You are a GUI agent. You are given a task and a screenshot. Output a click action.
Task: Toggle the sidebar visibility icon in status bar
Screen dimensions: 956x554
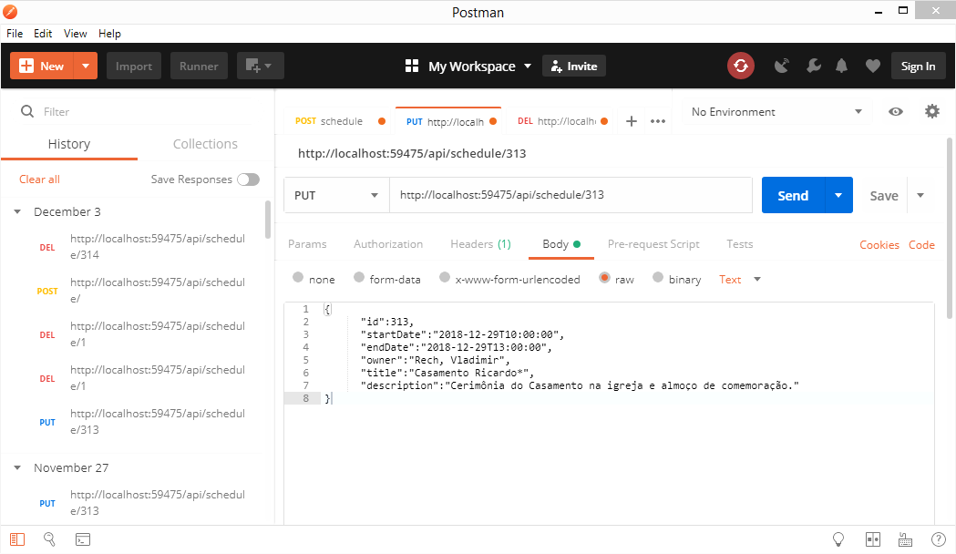point(16,539)
